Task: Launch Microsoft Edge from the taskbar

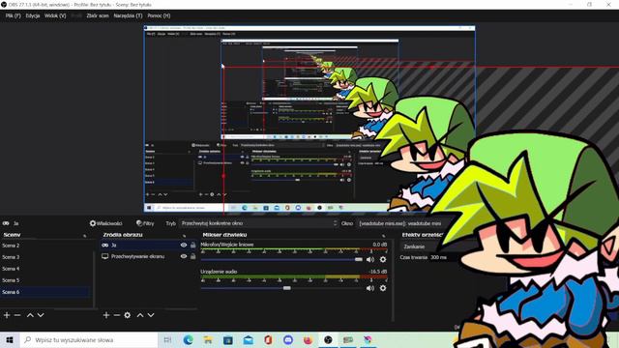Action: pos(188,339)
